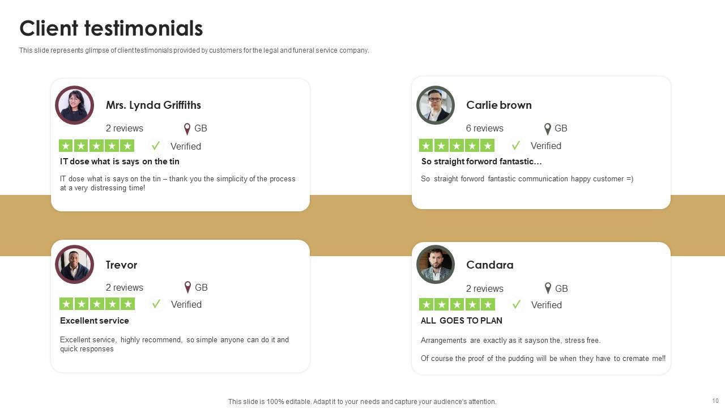Screen dimensions: 725x408
Task: Click Carlie brown's profile avatar
Action: (x=436, y=105)
